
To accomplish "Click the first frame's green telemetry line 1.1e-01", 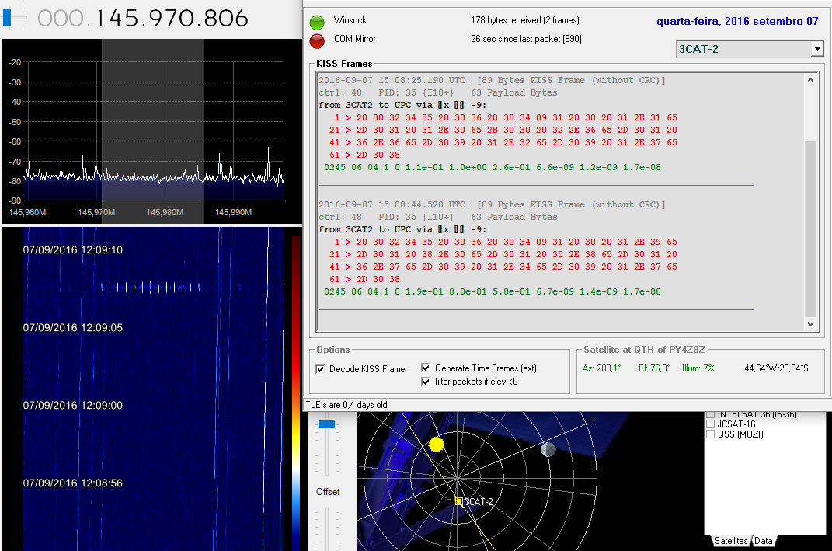I will 493,167.
